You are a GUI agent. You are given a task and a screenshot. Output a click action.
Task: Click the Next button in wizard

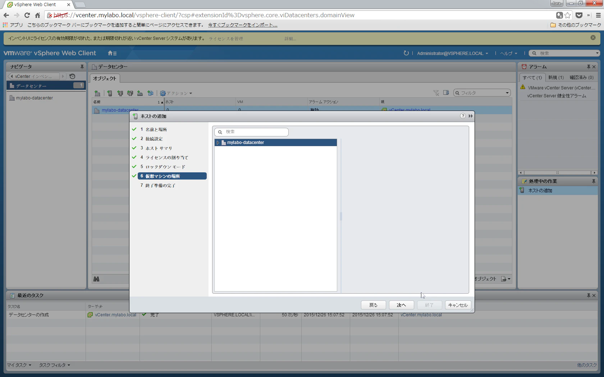tap(401, 305)
